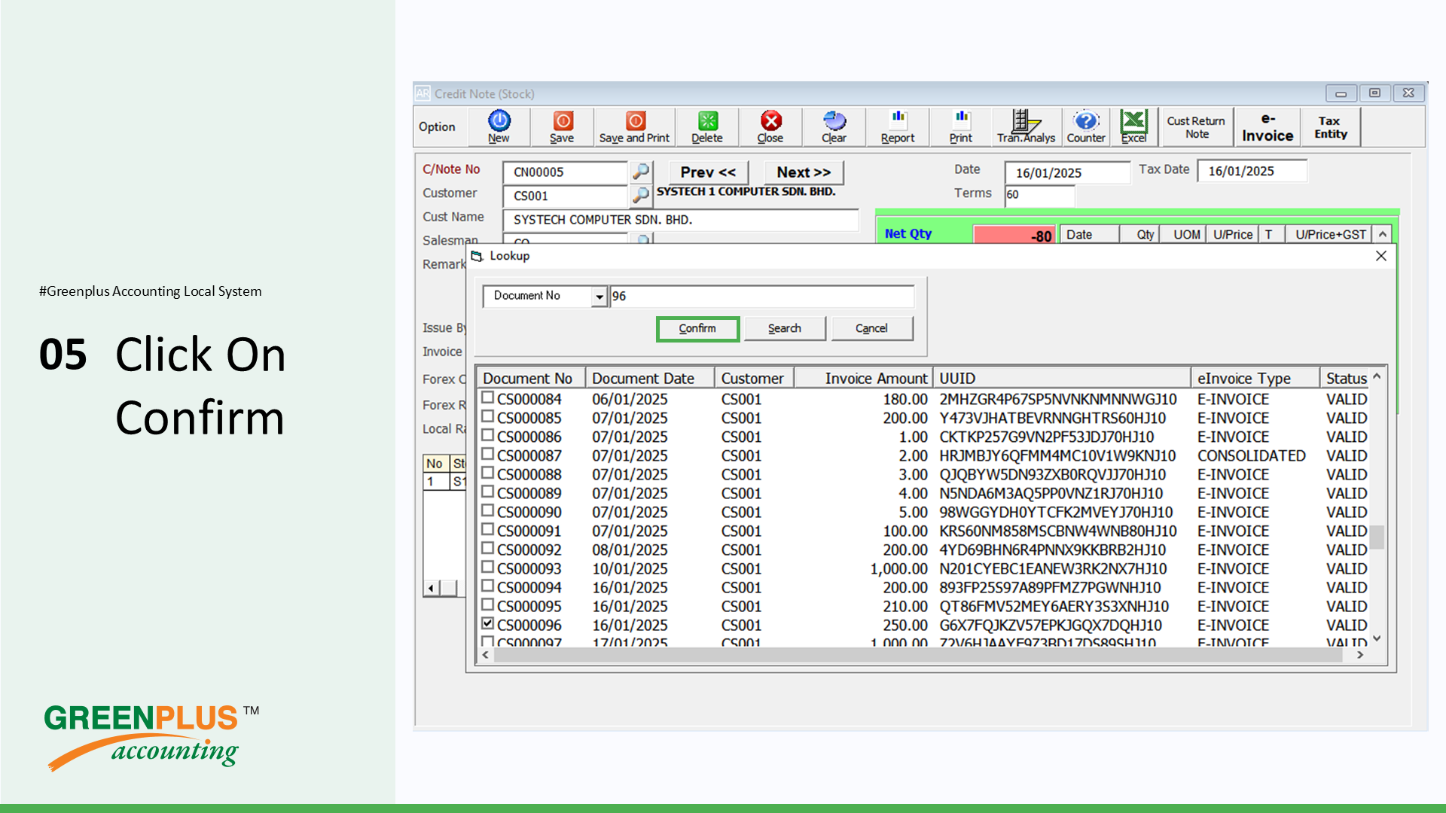Screen dimensions: 1446x813
Task: Open the e-Invoice option
Action: point(1268,126)
